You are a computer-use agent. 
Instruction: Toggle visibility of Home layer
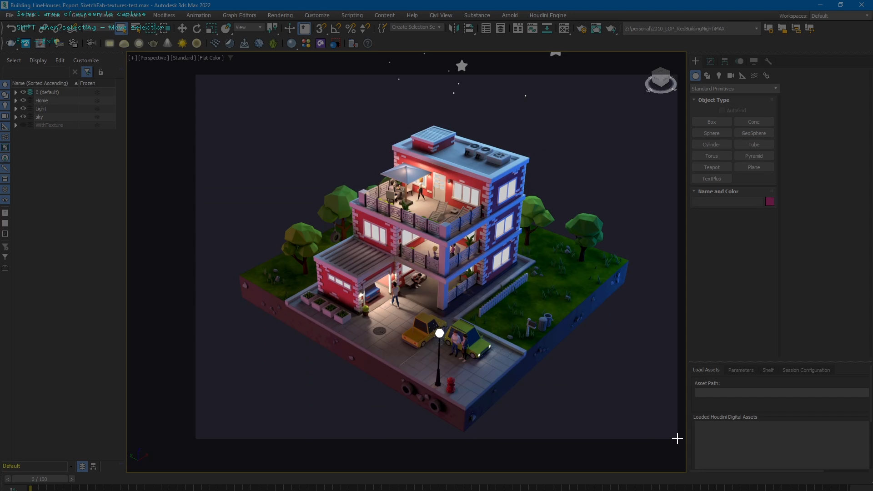23,100
